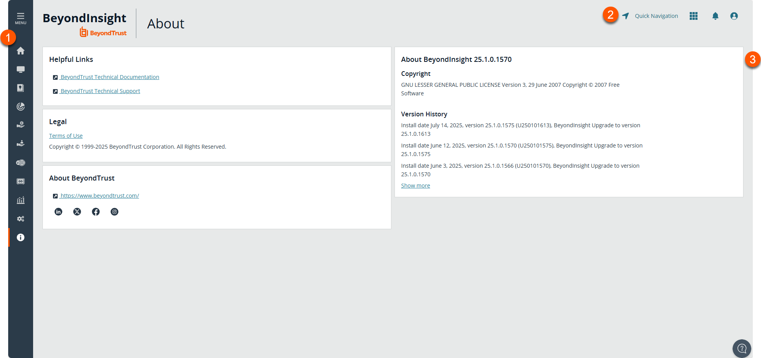Open the apps grid icon
The image size is (761, 358).
coord(694,16)
